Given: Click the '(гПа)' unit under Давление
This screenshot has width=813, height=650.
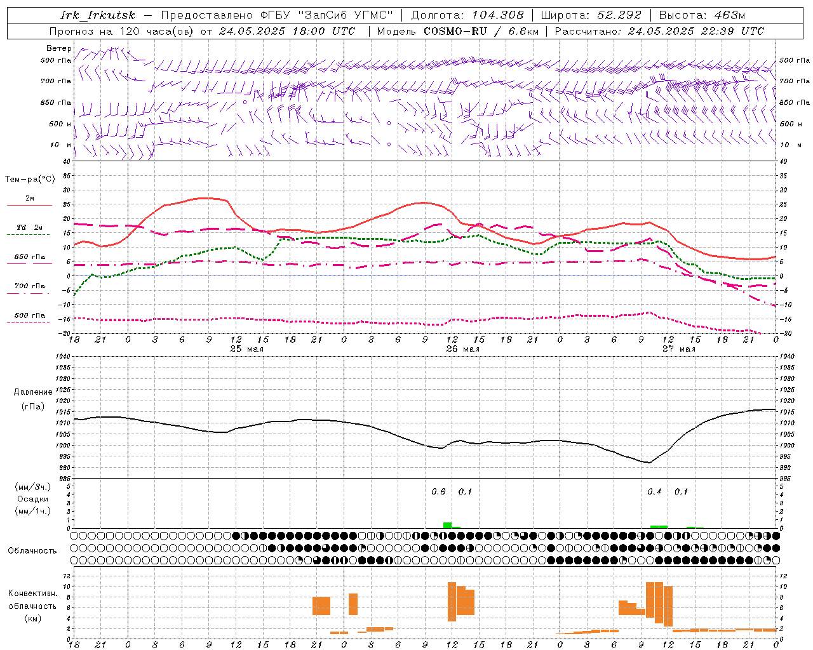Looking at the screenshot, I should point(33,407).
